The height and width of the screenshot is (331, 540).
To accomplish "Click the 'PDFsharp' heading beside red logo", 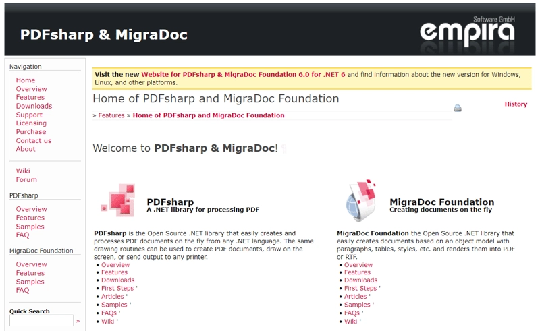I will (170, 202).
